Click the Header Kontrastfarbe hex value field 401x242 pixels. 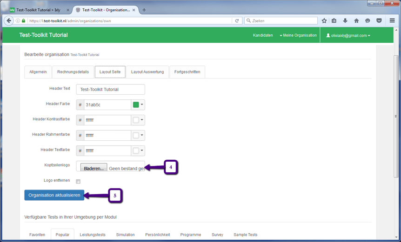(107, 120)
